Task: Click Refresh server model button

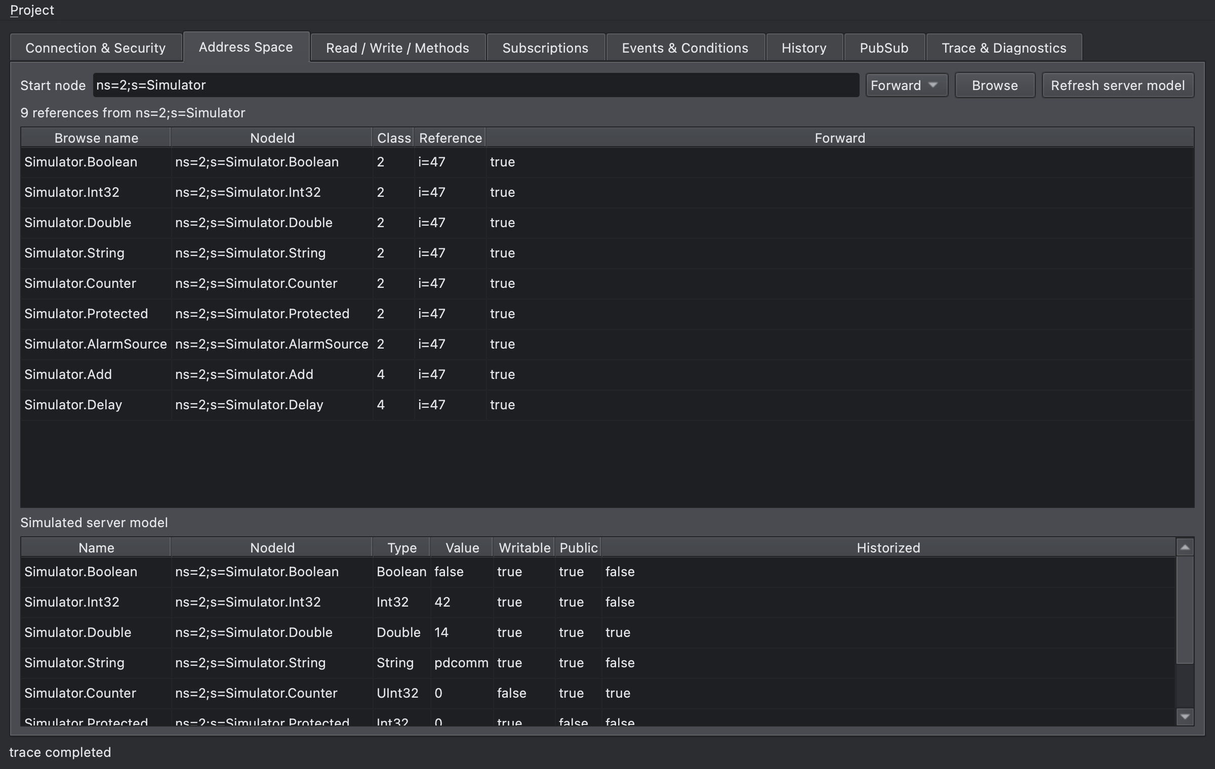Action: (1118, 85)
